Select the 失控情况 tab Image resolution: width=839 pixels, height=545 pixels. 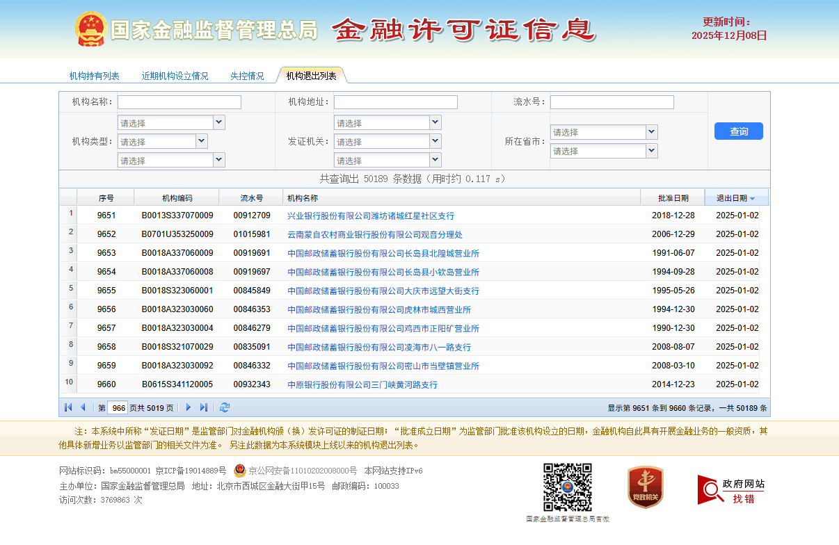(247, 76)
